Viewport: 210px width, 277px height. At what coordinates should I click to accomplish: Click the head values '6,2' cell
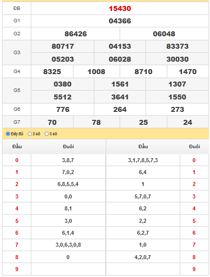coord(143,208)
